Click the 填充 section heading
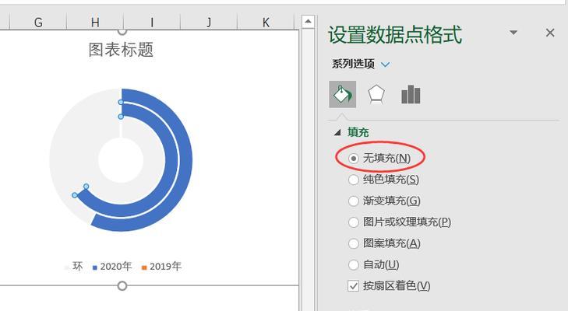568x311 pixels. 358,132
